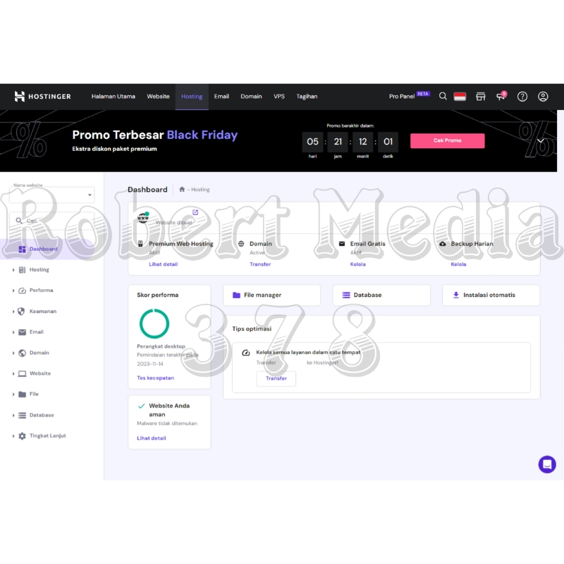Click the Database sidebar icon

point(22,415)
